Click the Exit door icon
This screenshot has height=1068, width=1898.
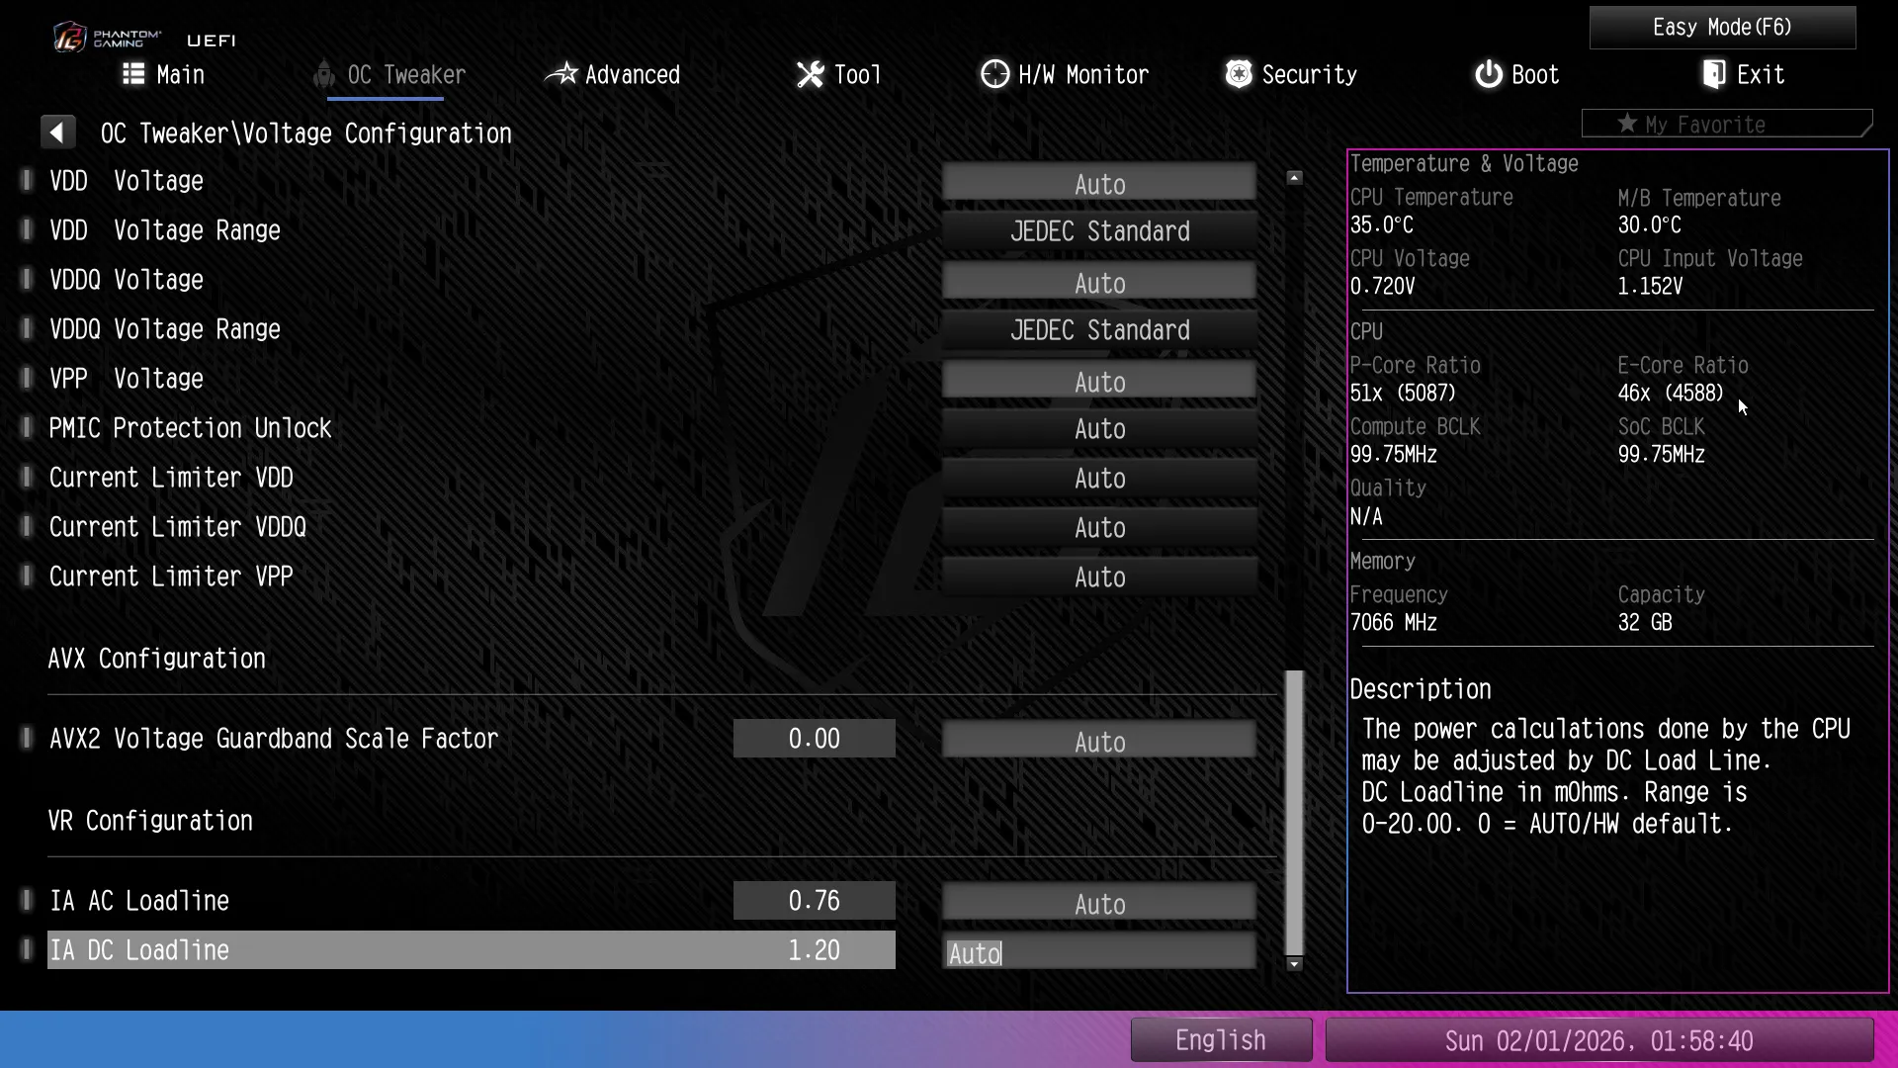pyautogui.click(x=1714, y=74)
